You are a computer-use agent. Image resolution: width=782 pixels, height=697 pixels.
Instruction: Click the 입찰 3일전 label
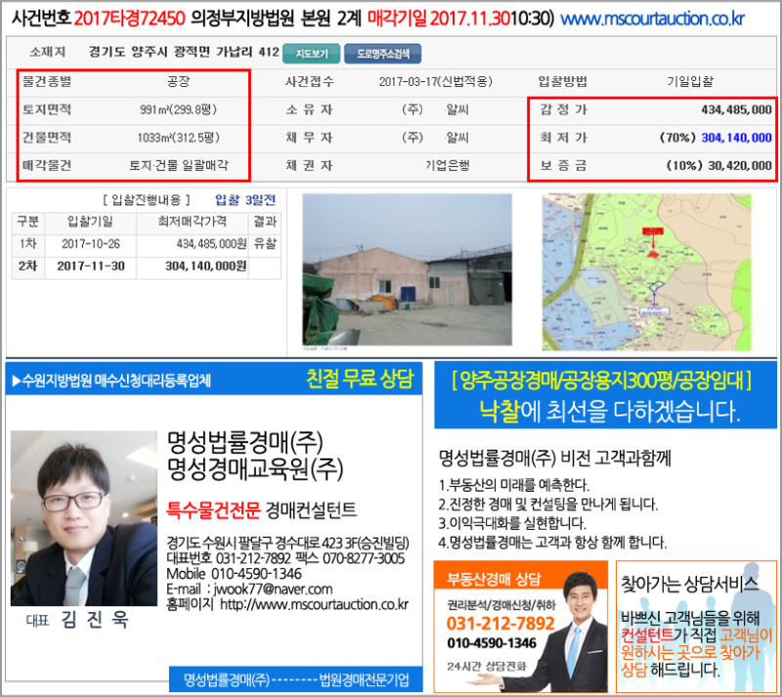coord(245,200)
